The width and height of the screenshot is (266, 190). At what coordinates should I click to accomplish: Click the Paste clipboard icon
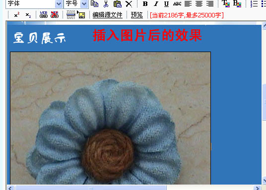click(118, 4)
